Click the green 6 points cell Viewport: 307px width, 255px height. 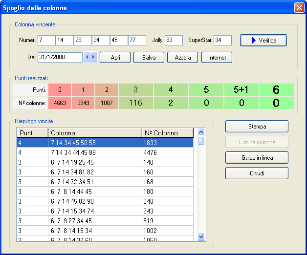[x=276, y=90]
